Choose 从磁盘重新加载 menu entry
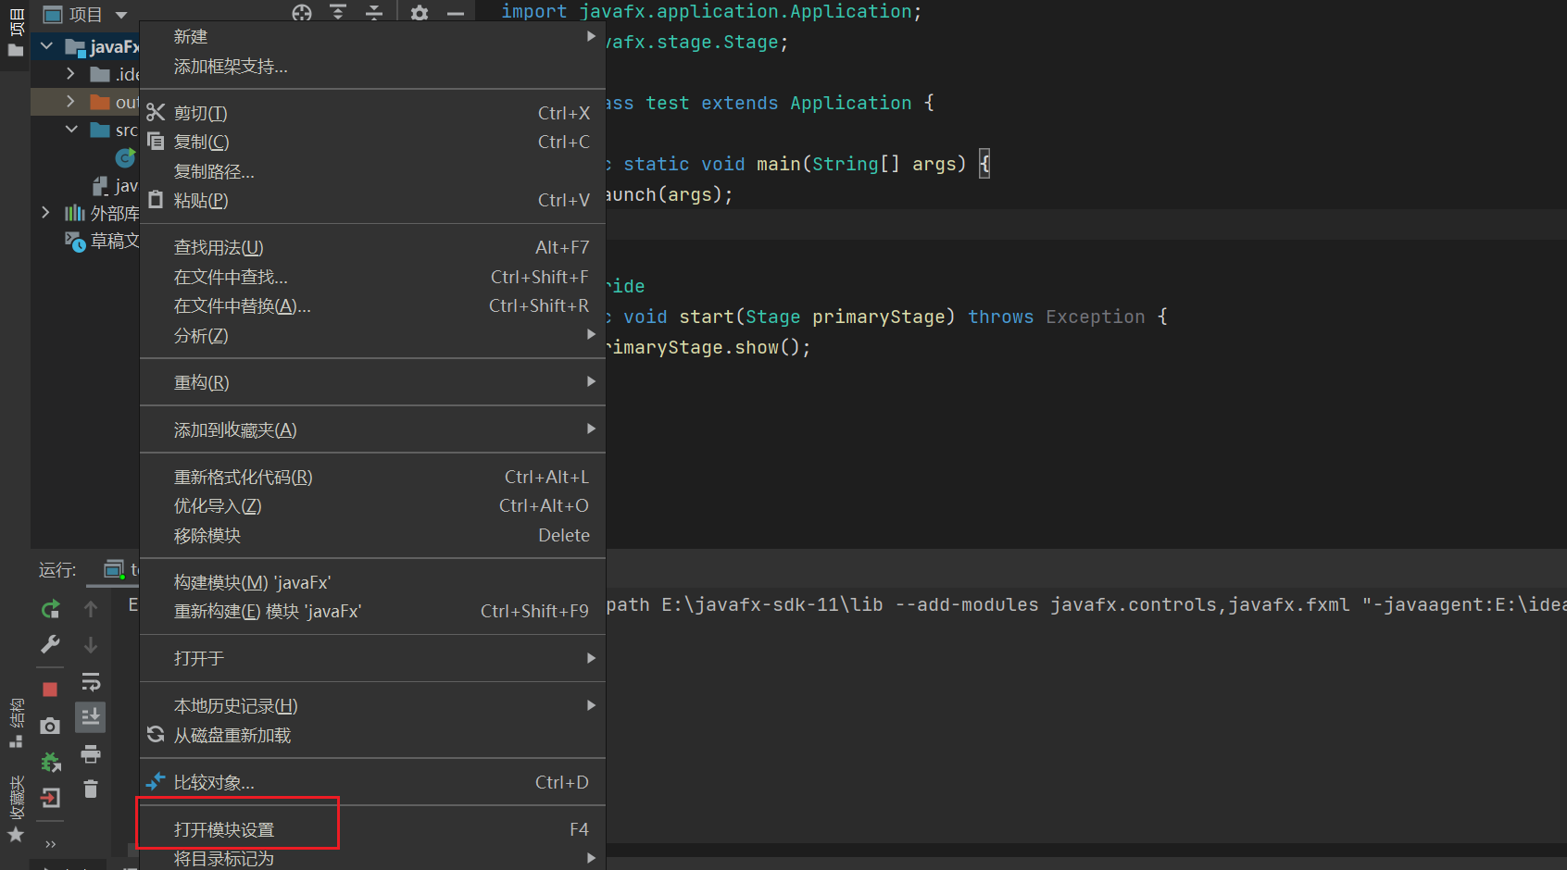This screenshot has width=1567, height=870. pos(372,735)
